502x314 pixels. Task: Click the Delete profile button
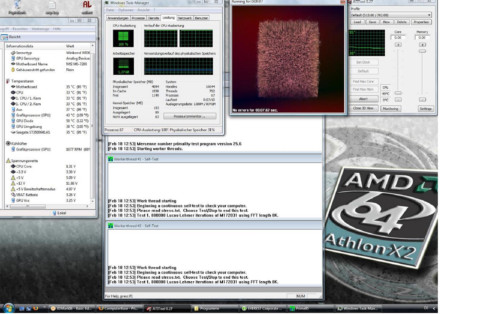pyautogui.click(x=402, y=22)
